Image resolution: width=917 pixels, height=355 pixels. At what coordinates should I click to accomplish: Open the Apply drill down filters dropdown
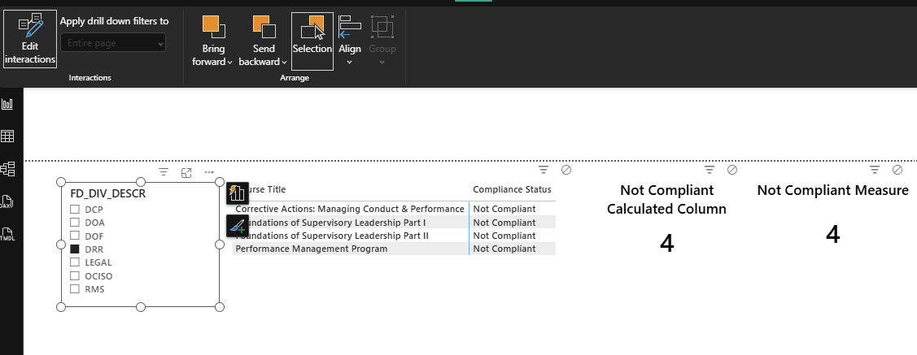click(x=113, y=42)
